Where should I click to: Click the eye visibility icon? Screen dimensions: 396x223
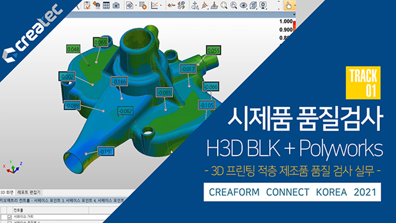pyautogui.click(x=243, y=5)
